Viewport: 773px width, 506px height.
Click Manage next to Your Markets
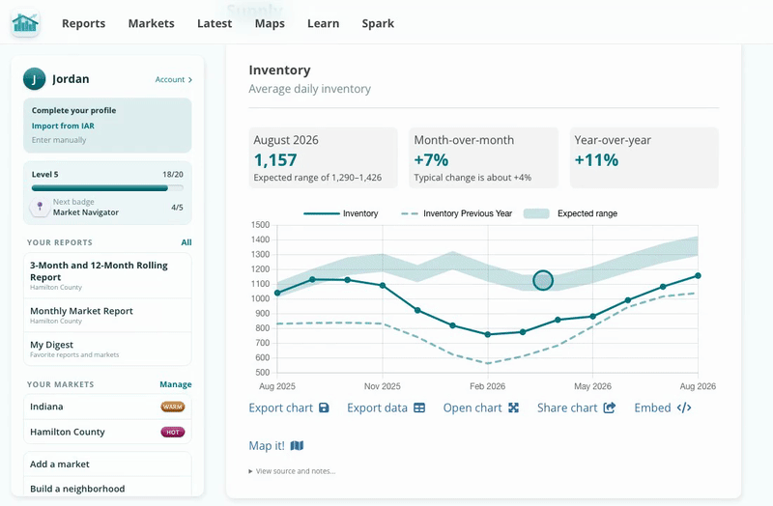click(176, 384)
